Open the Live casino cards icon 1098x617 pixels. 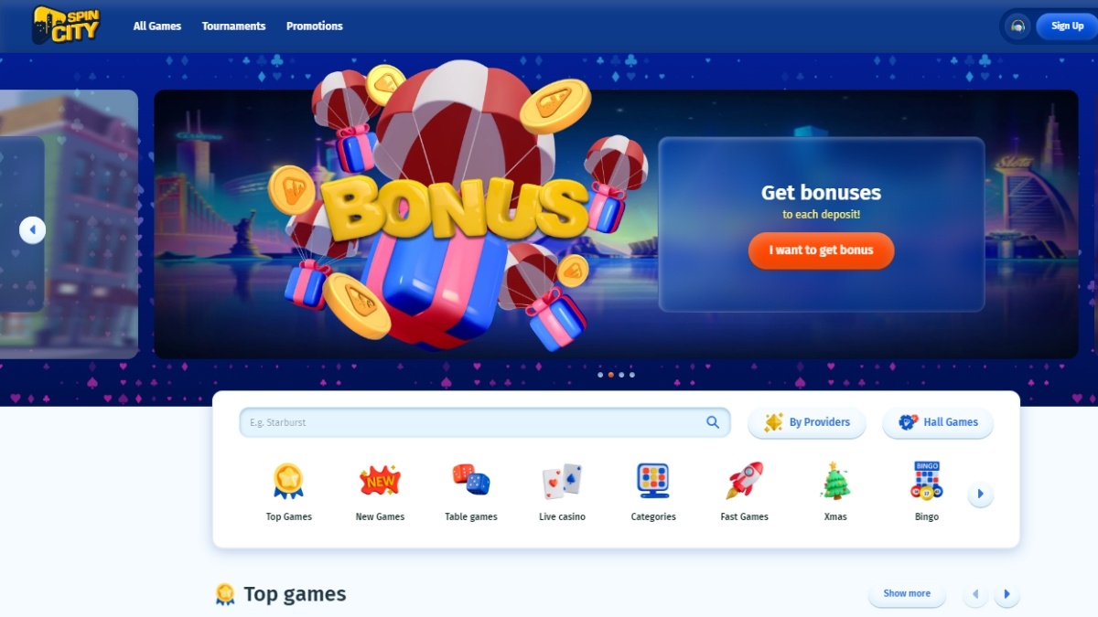562,481
